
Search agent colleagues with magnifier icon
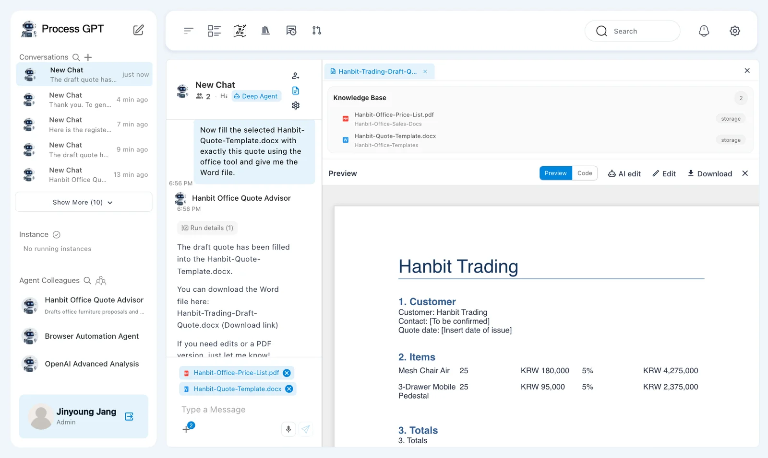point(87,280)
